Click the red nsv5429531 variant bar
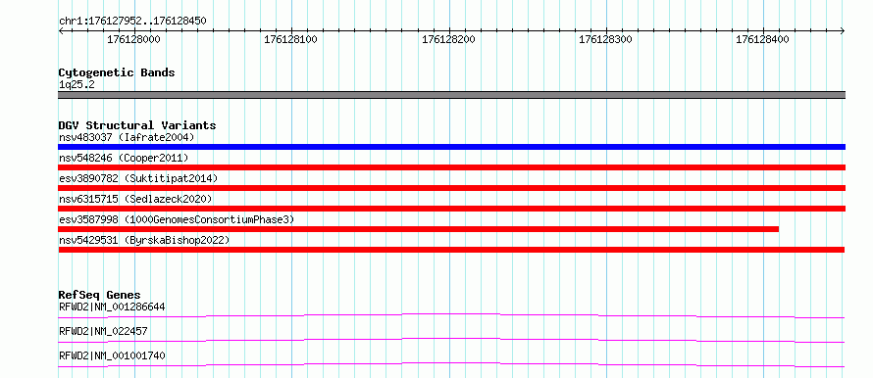This screenshot has height=378, width=873. 451,250
